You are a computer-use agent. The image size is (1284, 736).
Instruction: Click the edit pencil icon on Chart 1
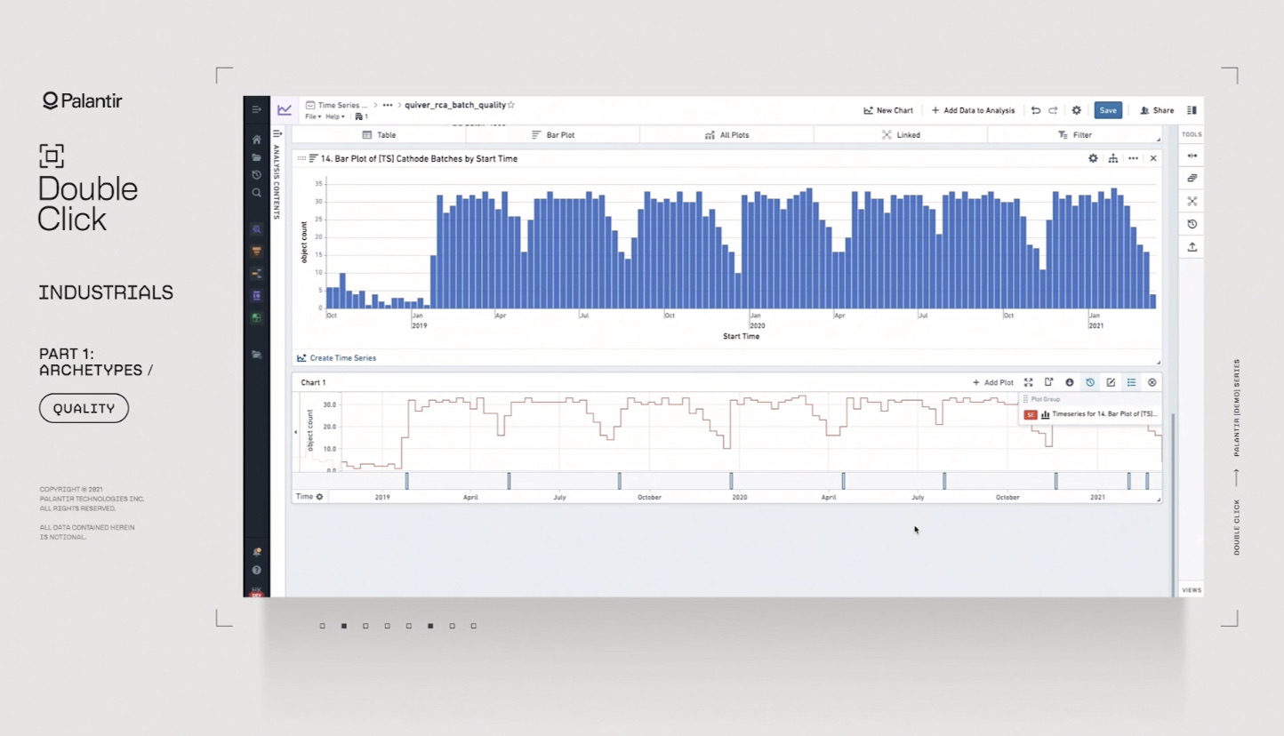coord(1111,382)
